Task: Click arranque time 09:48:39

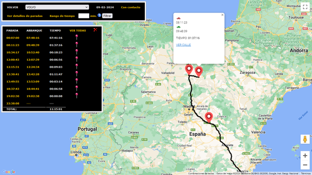Action: coord(33,45)
